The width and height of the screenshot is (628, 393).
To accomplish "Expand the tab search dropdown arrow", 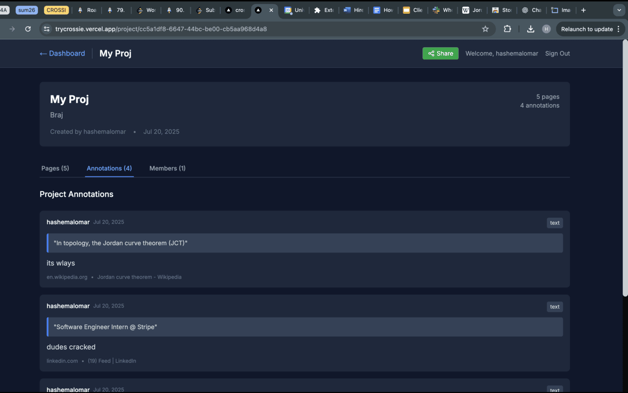I will [x=619, y=10].
